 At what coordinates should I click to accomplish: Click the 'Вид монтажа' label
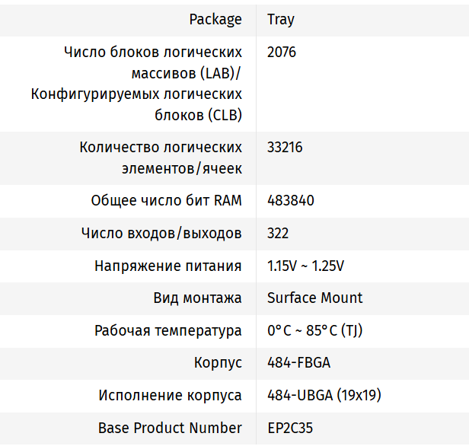pyautogui.click(x=197, y=298)
